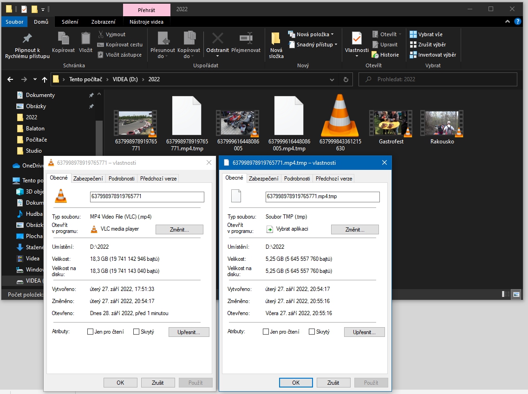Switch to the Zobrazení ribbon tab
This screenshot has height=394, width=528.
103,21
